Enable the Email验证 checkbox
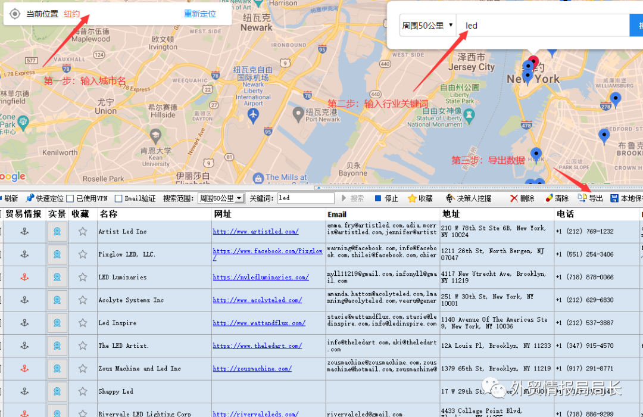The height and width of the screenshot is (417, 643). click(118, 198)
